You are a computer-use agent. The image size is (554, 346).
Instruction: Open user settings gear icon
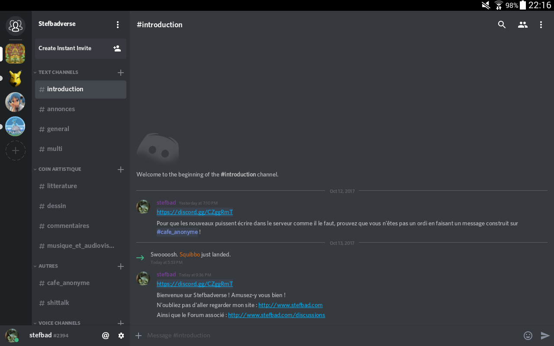(x=121, y=336)
